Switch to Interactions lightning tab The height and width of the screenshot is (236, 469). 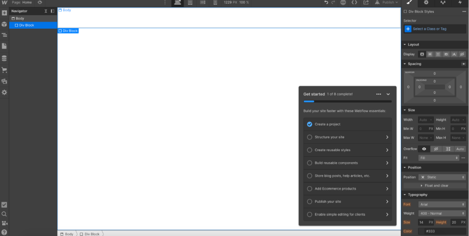(x=460, y=3)
